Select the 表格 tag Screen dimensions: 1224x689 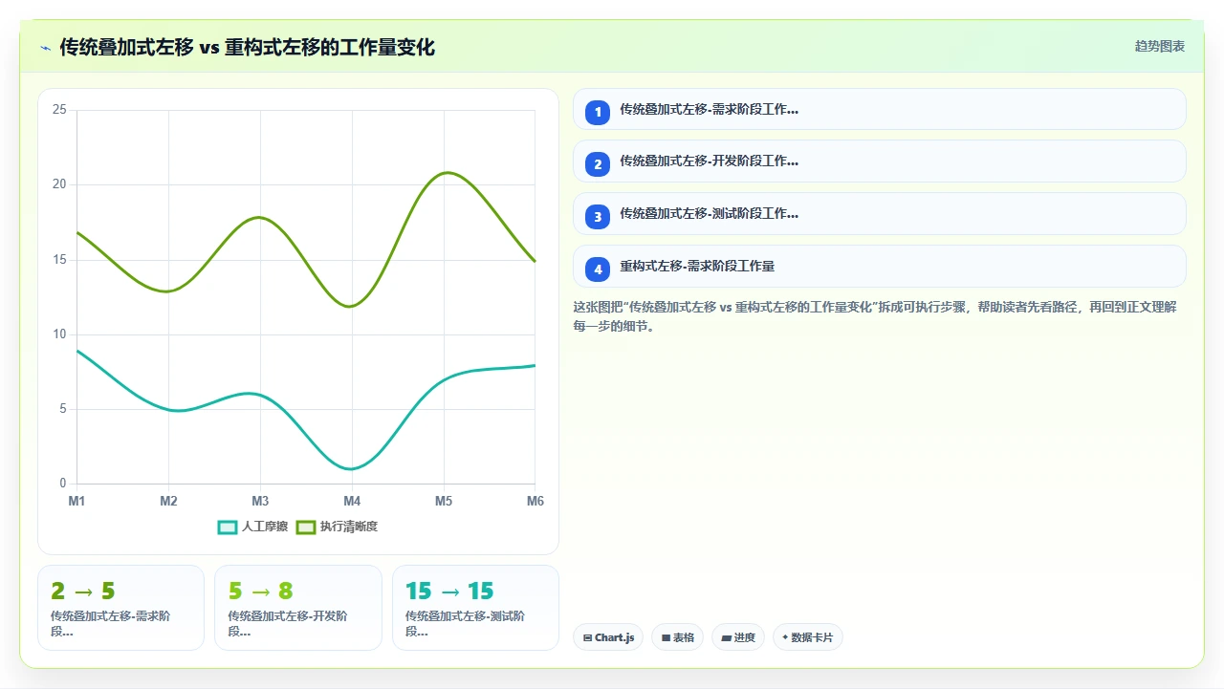677,637
